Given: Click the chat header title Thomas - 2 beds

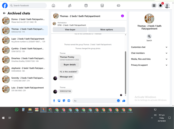Looking at the screenshot, I should click(80, 16).
